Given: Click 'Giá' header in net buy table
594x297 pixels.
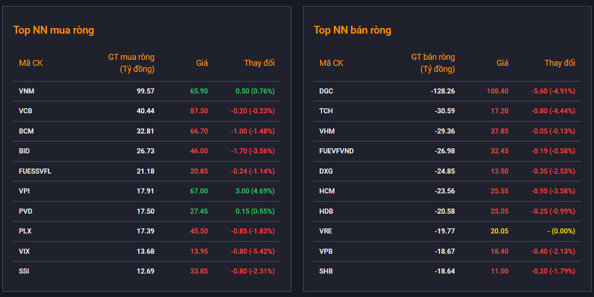Looking at the screenshot, I should pos(202,63).
